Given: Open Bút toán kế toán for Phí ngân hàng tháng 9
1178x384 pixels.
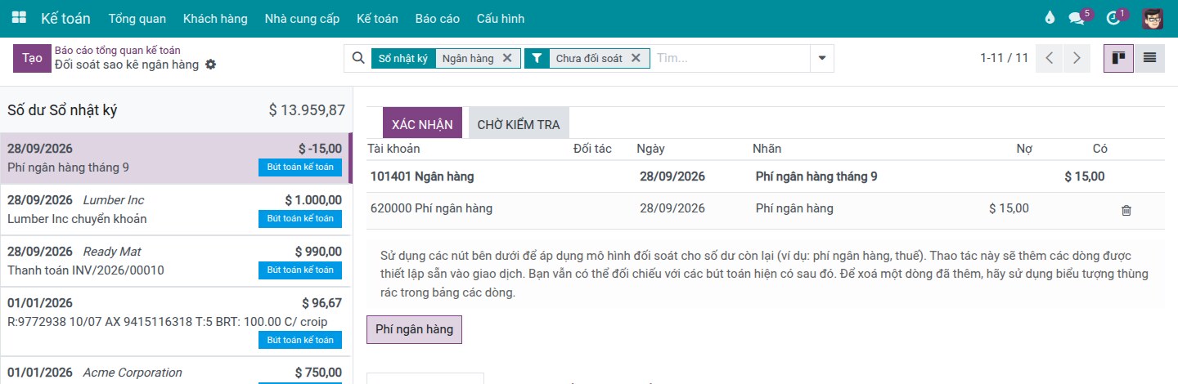Looking at the screenshot, I should point(300,167).
